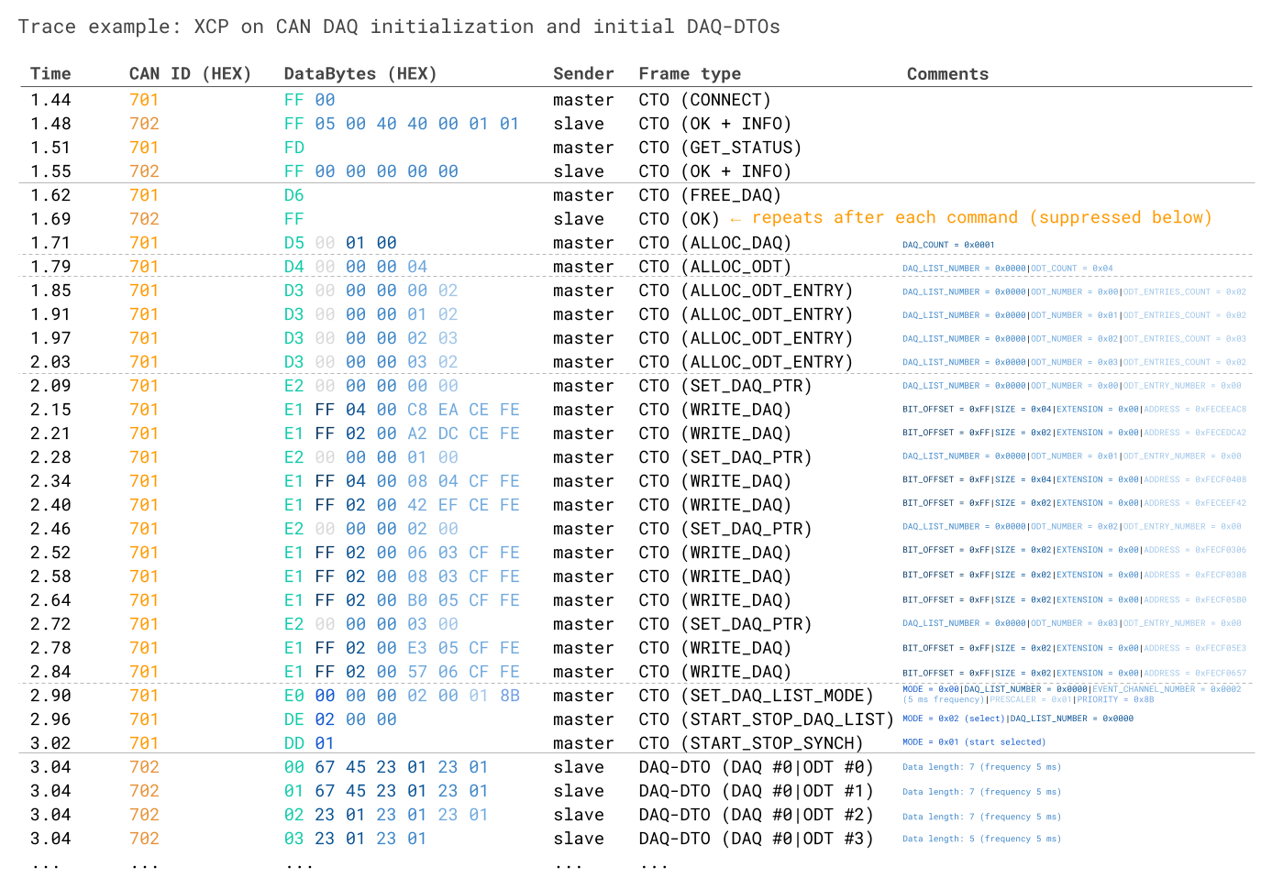1261x889 pixels.
Task: Click the comment with 'EVENT_CHANNEL_NUMBER = 0x0002'
Action: click(x=1072, y=694)
